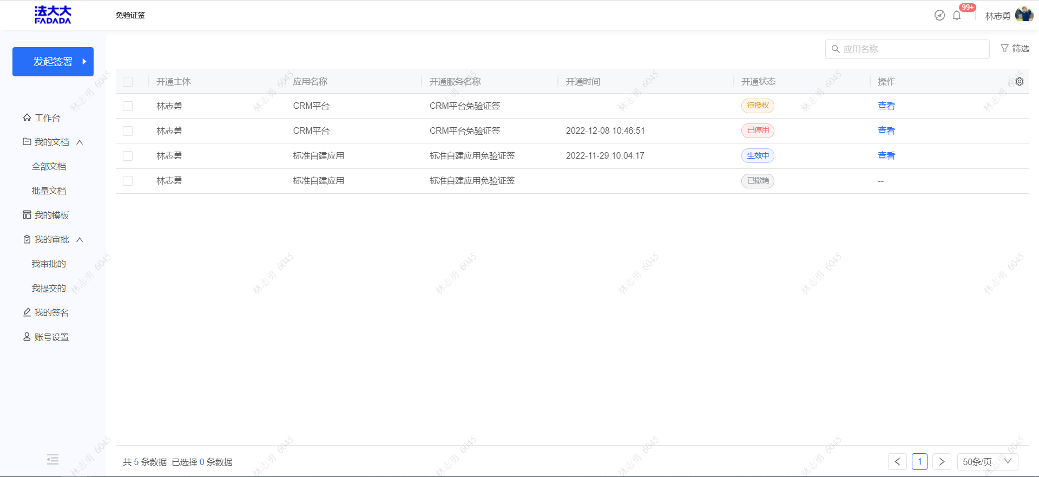This screenshot has width=1039, height=477.
Task: Click 标准自建应用免验证签 in 生效中 row
Action: point(472,155)
